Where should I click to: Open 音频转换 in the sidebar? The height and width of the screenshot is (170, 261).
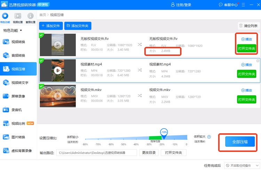click(x=18, y=55)
